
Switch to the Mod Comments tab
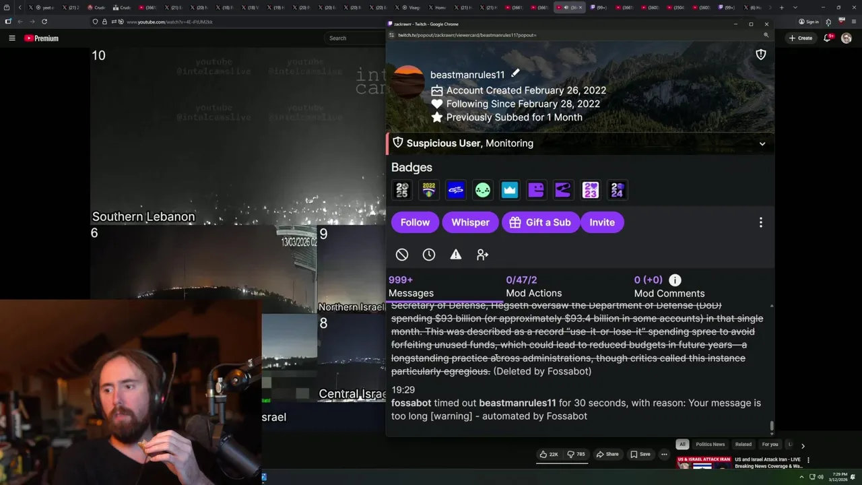[669, 286]
